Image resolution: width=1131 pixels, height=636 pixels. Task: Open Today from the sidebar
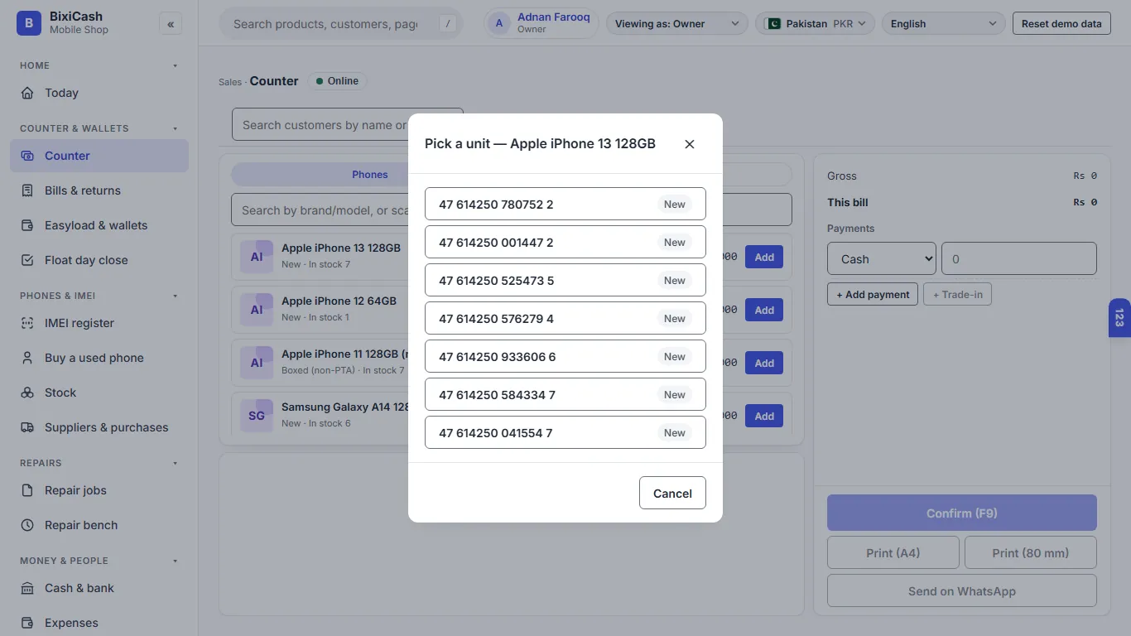[99, 93]
